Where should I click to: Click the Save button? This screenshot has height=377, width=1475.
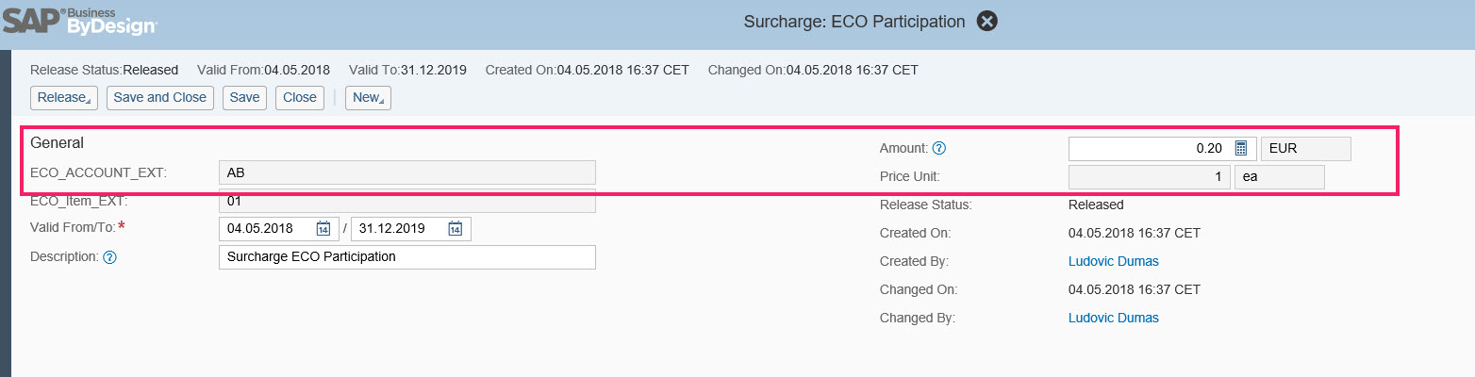(244, 98)
